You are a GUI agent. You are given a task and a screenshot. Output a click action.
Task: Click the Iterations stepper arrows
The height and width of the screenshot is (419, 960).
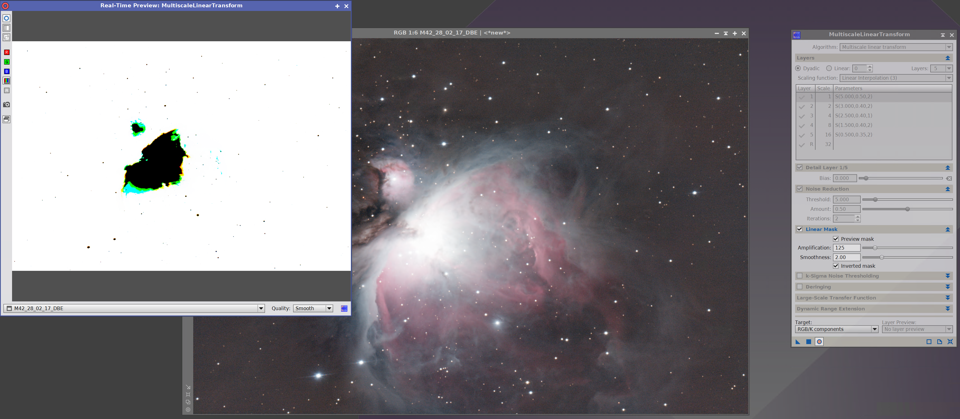coord(858,219)
